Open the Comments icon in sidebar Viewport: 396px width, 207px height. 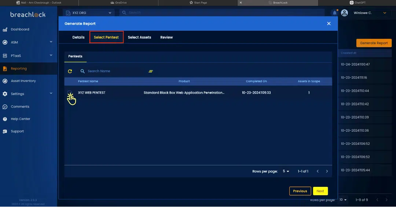point(5,107)
